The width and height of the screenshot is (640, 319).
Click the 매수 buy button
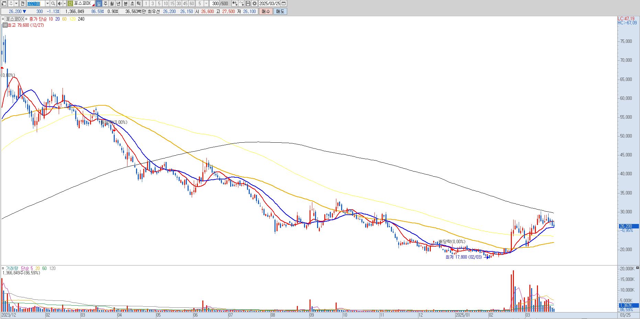tap(266, 11)
